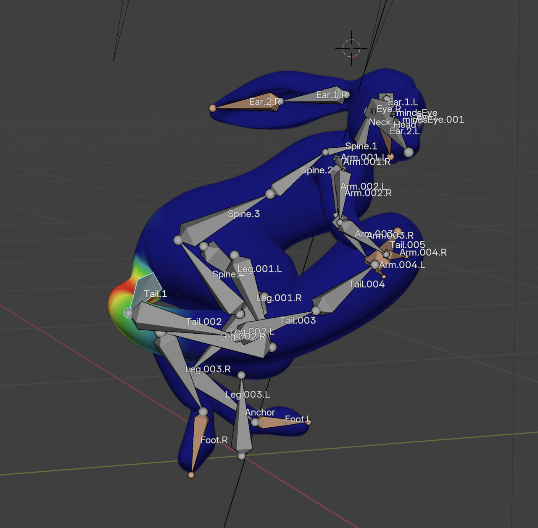Click the Spine.2 bone label
Screen dimensions: 538x528
pyautogui.click(x=317, y=170)
